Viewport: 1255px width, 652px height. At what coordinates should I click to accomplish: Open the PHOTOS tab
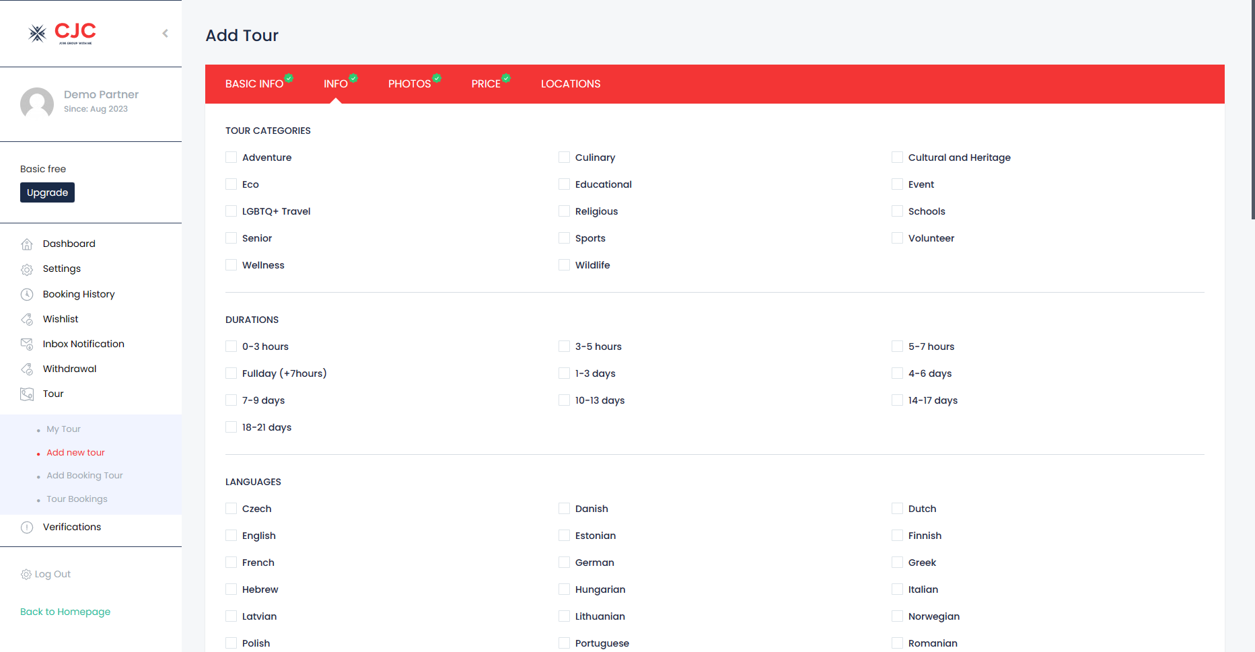[x=409, y=84]
